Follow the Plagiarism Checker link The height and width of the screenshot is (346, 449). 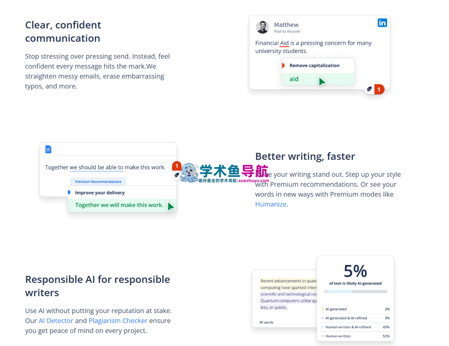(118, 321)
